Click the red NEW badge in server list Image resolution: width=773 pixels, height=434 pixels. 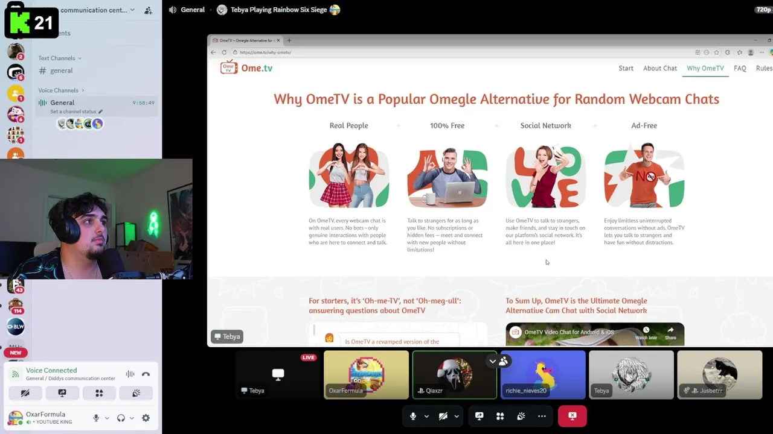16,353
